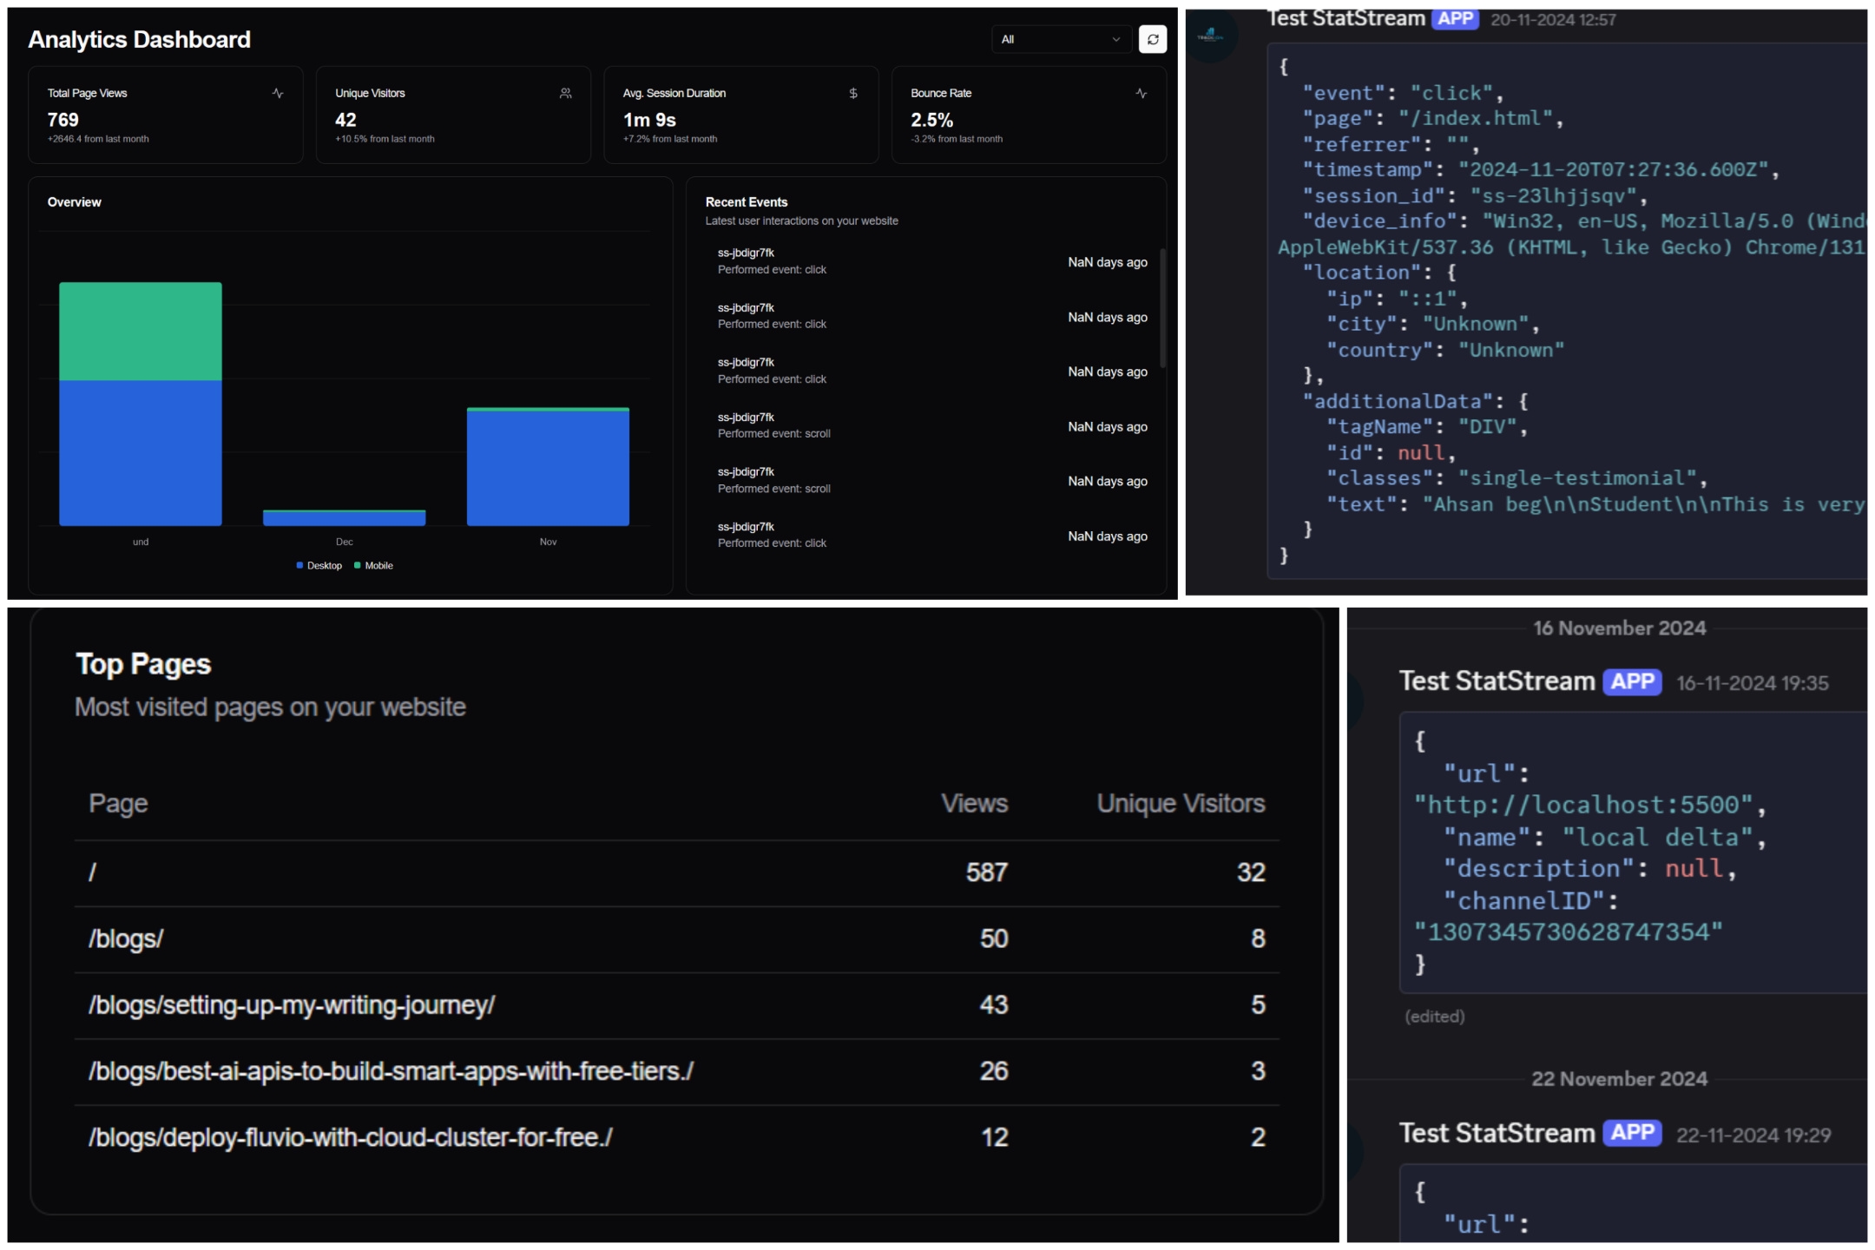Click the tall blue Desktop bar

141,452
